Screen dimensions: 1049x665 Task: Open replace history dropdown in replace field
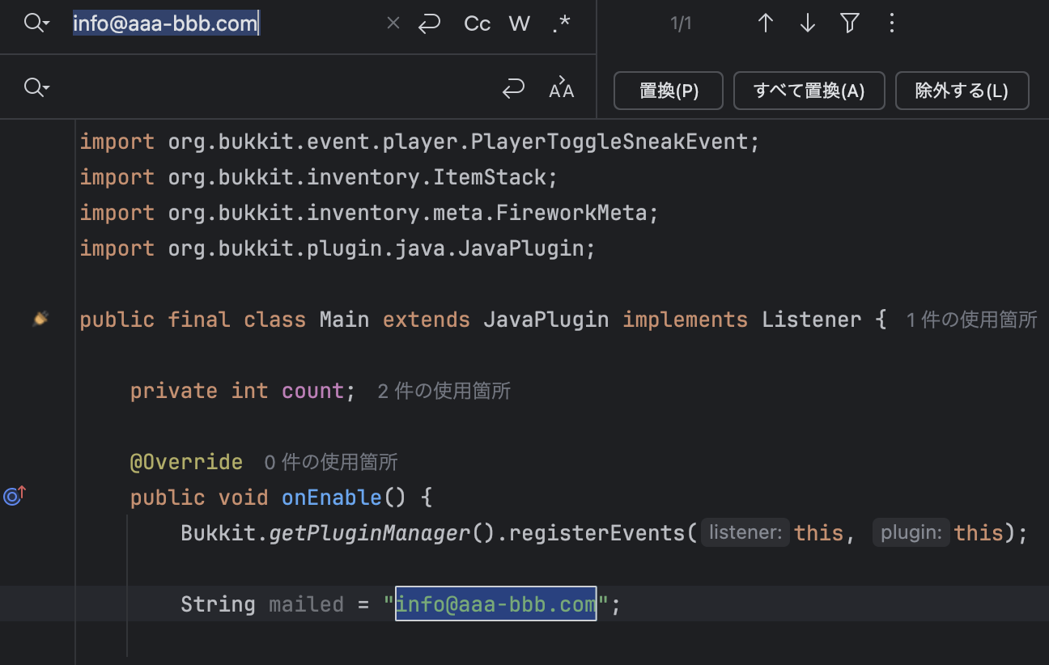click(36, 87)
